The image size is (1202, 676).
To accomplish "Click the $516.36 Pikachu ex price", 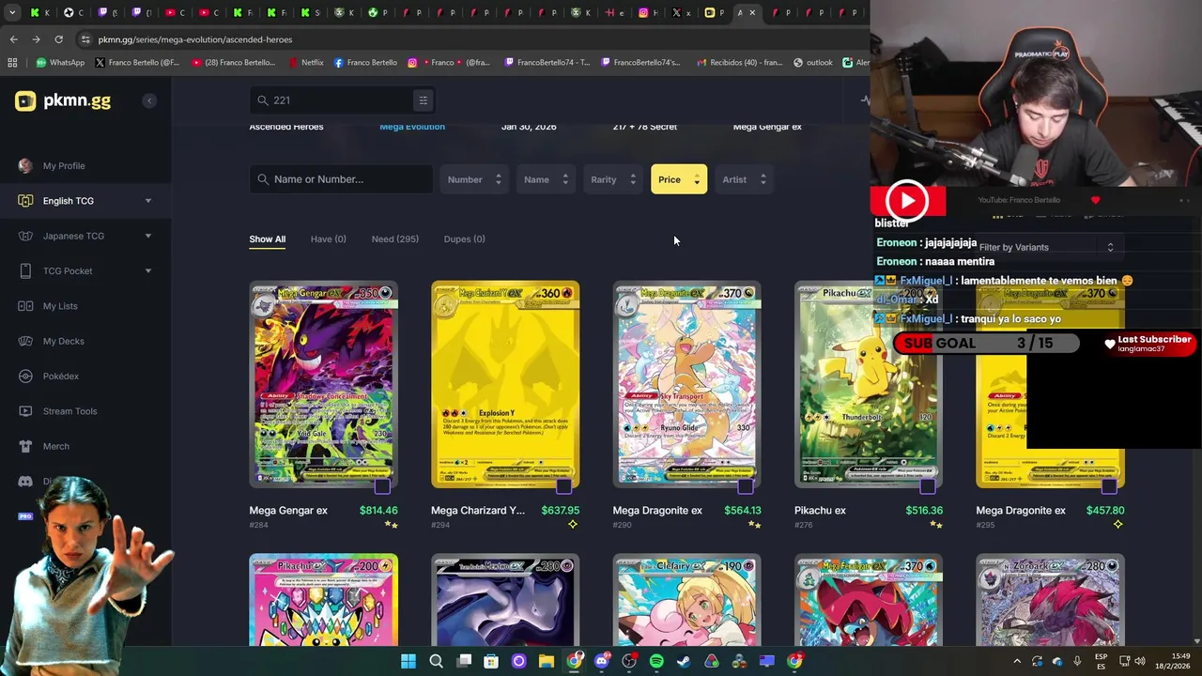I will [924, 511].
